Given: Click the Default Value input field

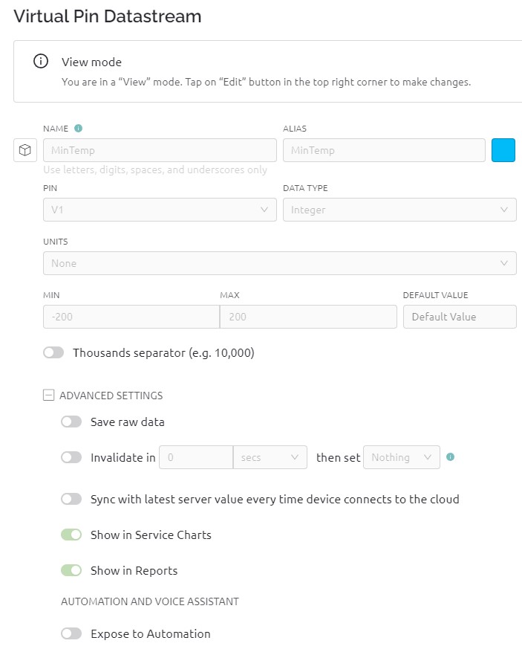Looking at the screenshot, I should tap(459, 317).
